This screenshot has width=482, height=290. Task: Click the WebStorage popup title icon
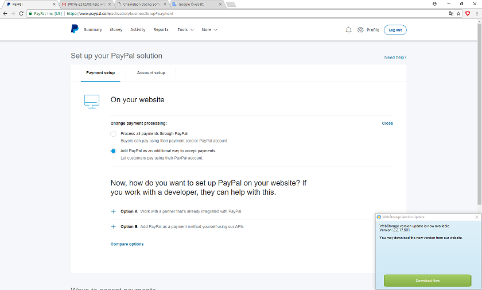379,217
